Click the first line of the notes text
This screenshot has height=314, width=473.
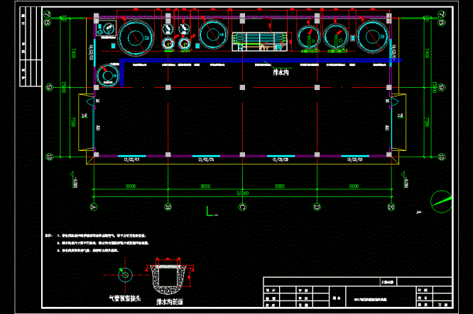[x=101, y=236]
